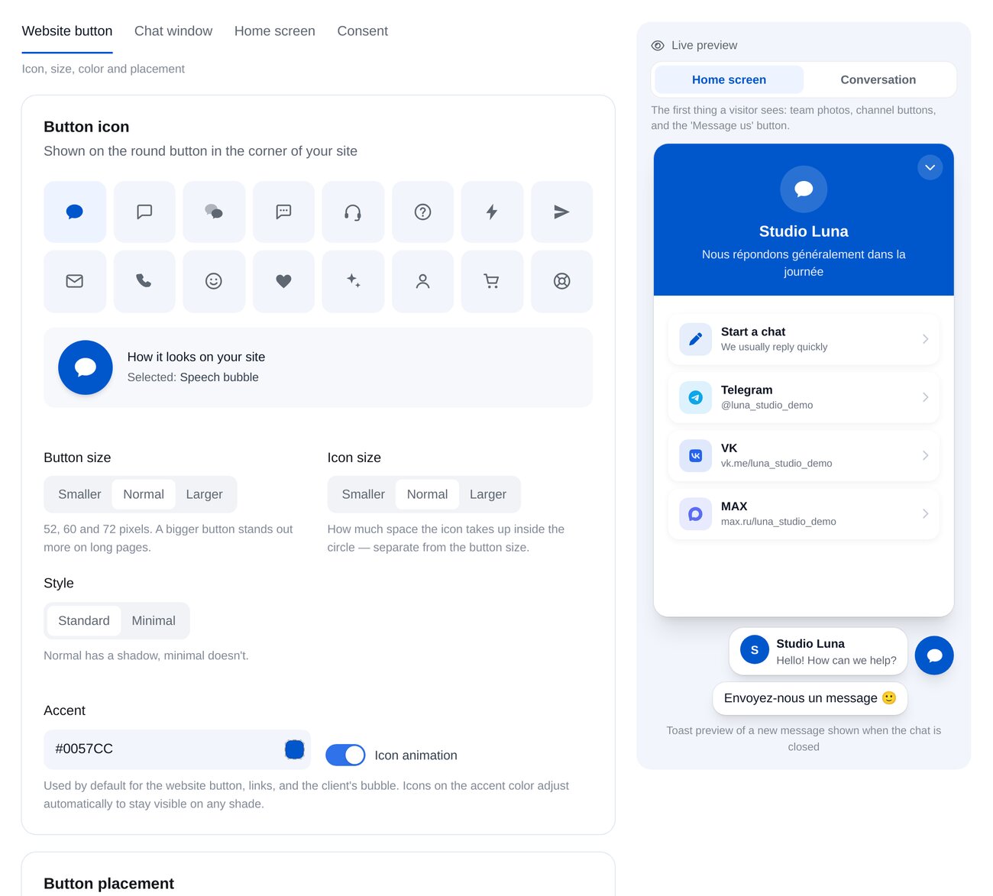The width and height of the screenshot is (993, 896).
Task: Show the Home screen live preview
Action: tap(729, 79)
